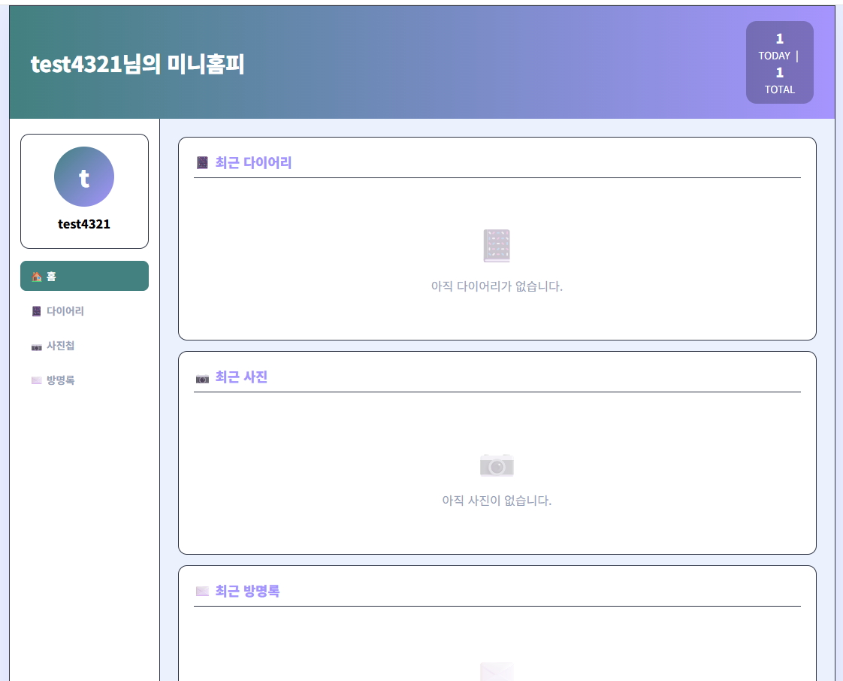Click the envelope icon next to 최근 방명록 heading
Image resolution: width=843 pixels, height=681 pixels.
tap(202, 592)
